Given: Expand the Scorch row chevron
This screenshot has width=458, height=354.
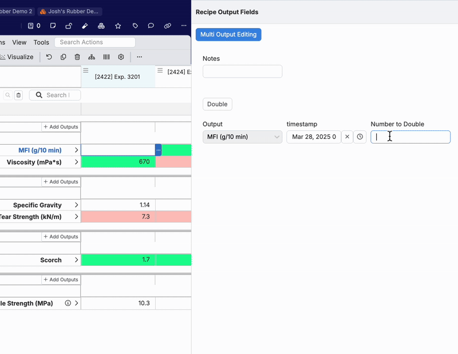Looking at the screenshot, I should click(76, 260).
